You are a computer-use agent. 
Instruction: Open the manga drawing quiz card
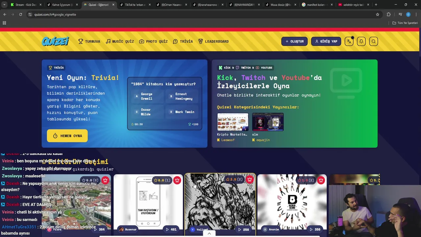click(220, 204)
